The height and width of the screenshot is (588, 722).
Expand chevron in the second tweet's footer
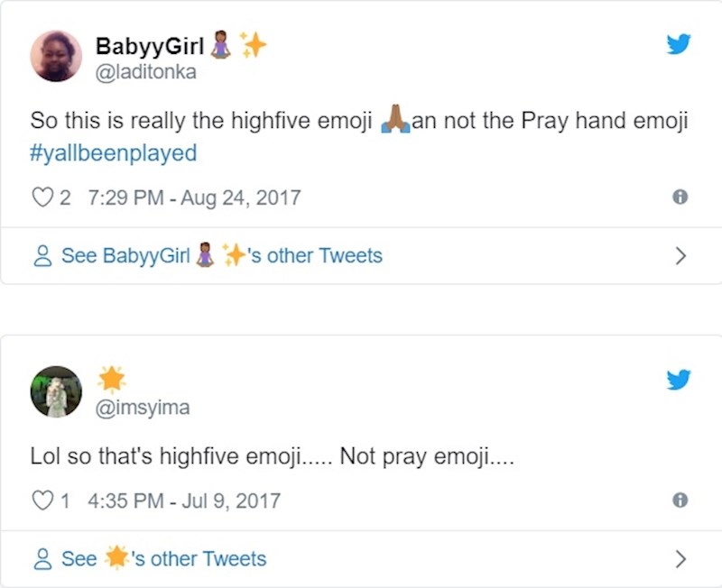(680, 559)
